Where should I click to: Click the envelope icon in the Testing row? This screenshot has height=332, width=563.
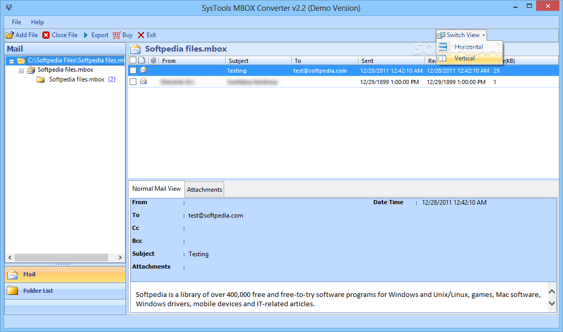click(143, 70)
